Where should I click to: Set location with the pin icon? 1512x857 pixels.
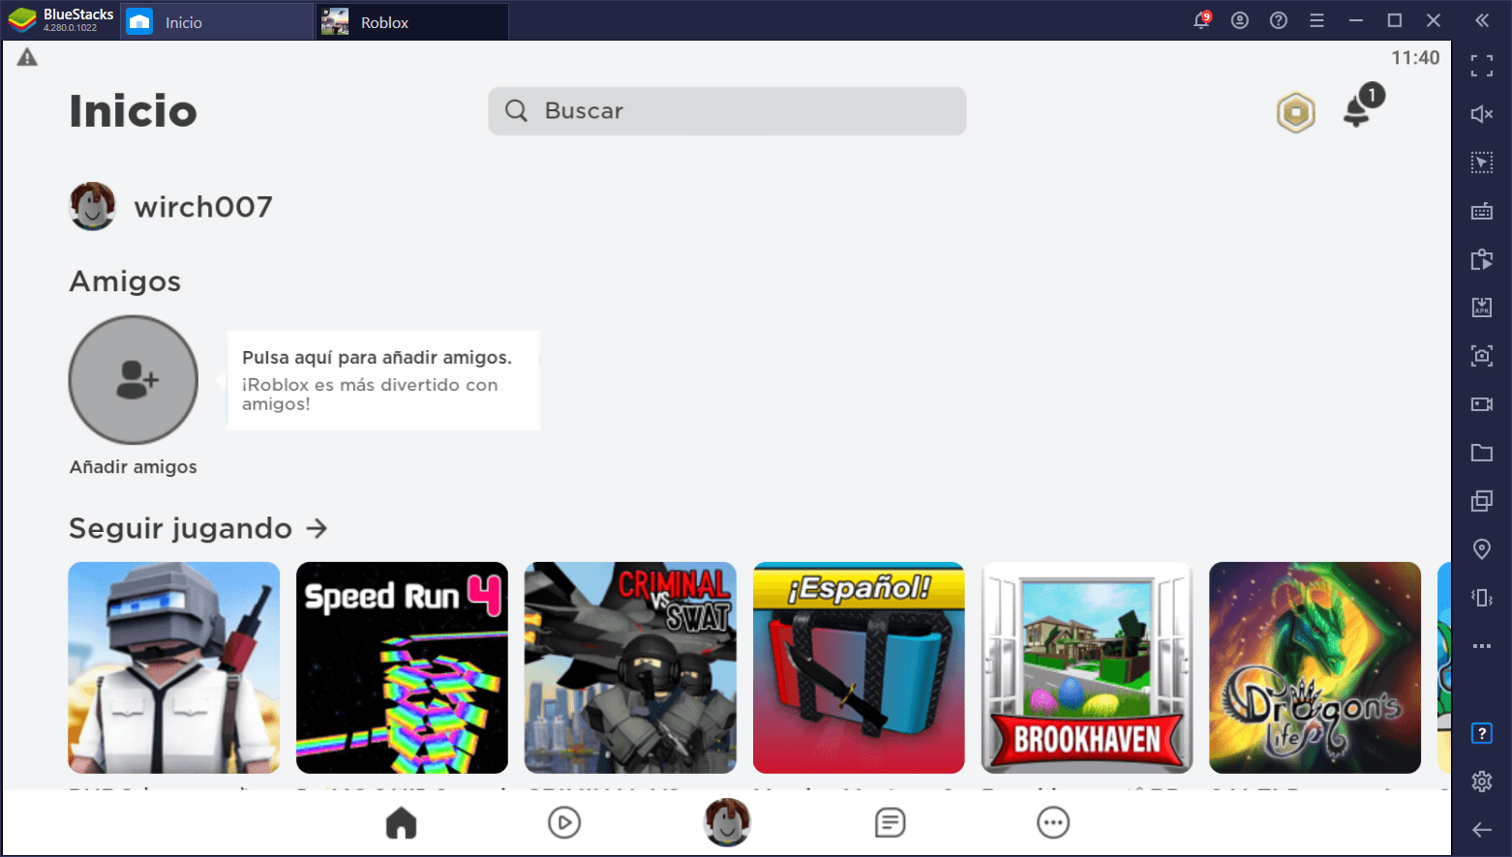click(x=1482, y=549)
